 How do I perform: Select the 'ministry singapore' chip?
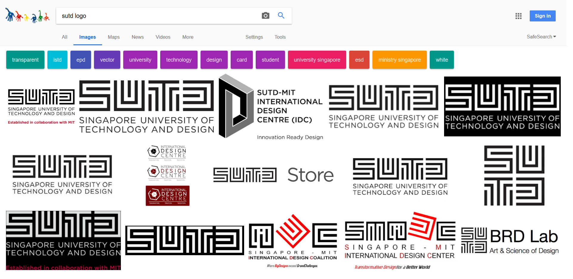(x=400, y=60)
